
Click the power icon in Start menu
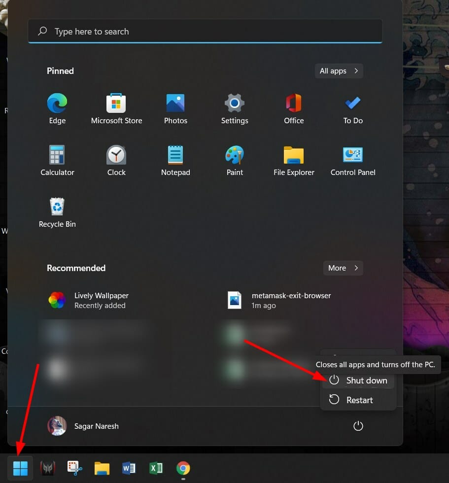point(358,426)
